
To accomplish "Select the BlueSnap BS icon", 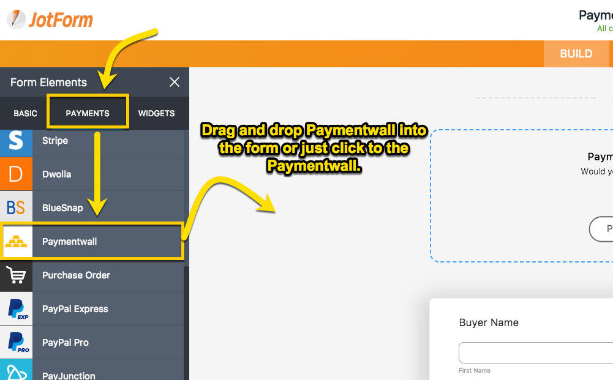I will (16, 207).
